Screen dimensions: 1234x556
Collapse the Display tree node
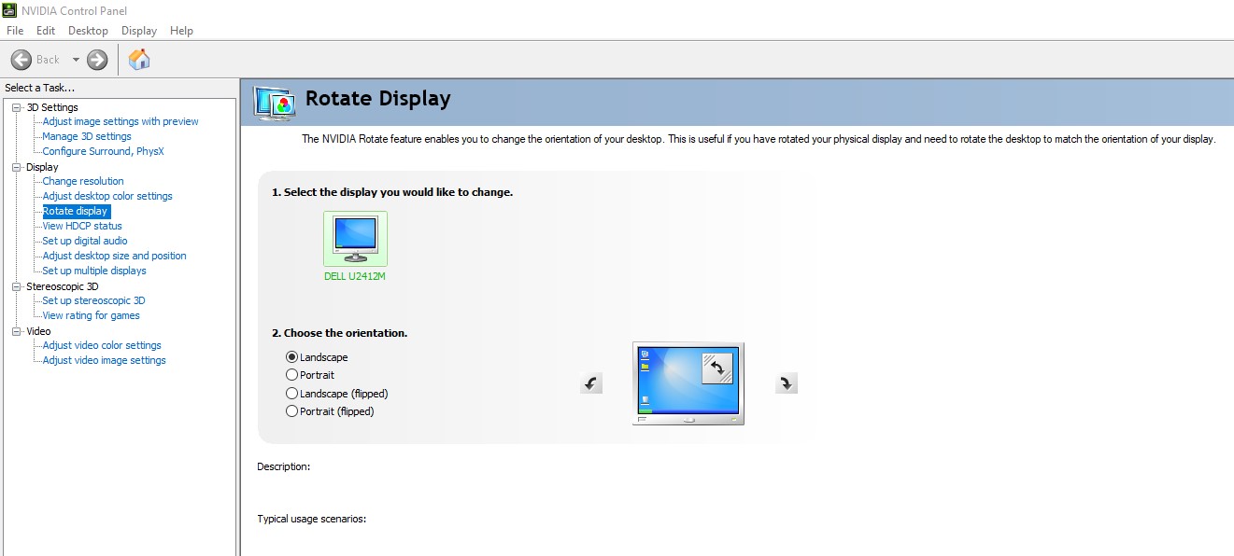click(16, 167)
